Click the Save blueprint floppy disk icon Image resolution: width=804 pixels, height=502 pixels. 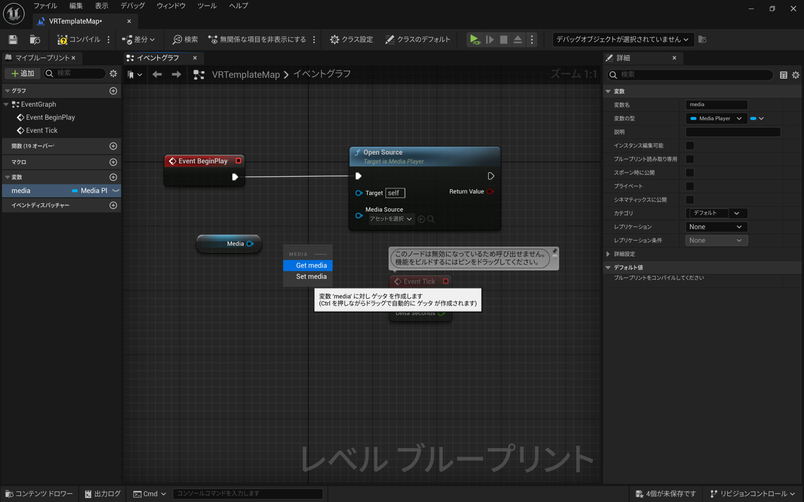click(x=13, y=40)
